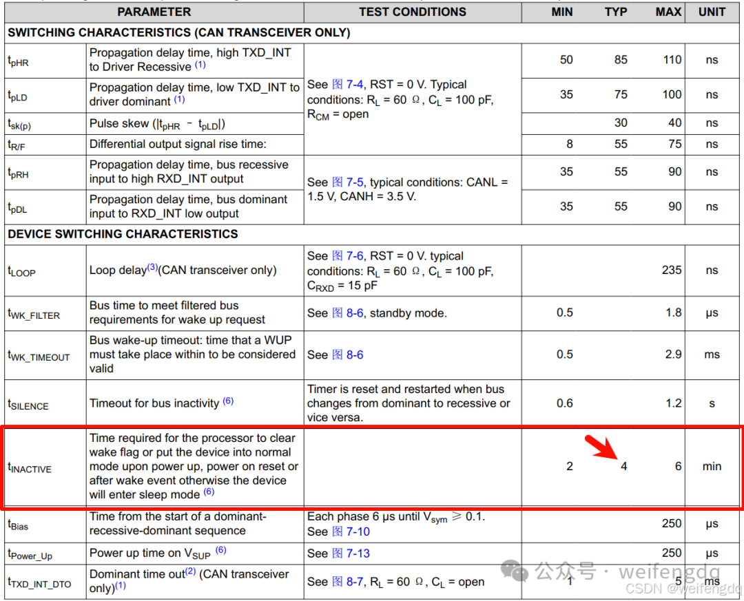Click the 0.6 min value for tSILENCE
744x601 pixels.
pos(565,403)
